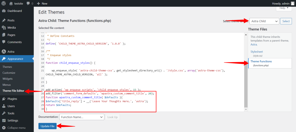Select Theme File Editor submenu
The image size is (296, 132).
click(13, 91)
